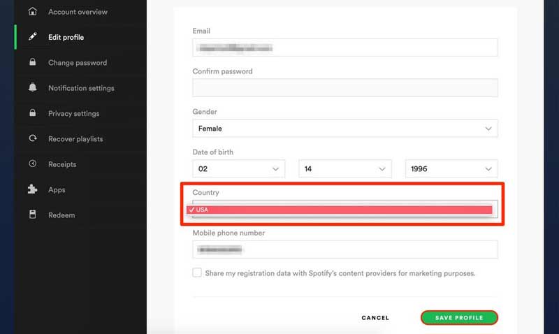
Task: Click the Confirm password field
Action: point(345,87)
